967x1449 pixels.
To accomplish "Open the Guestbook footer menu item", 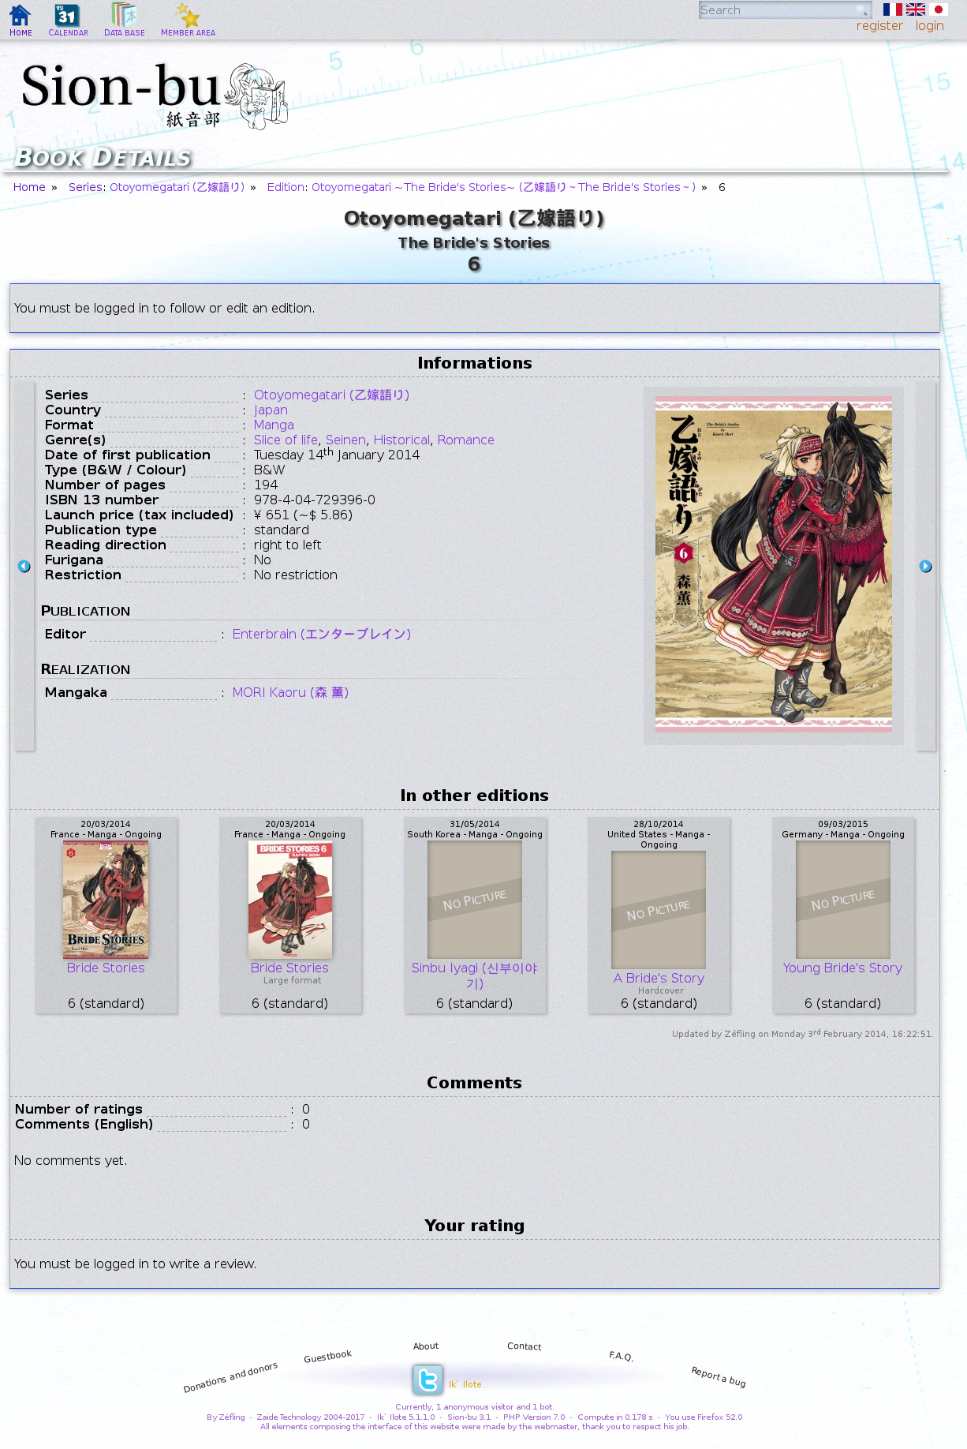I will (327, 1357).
